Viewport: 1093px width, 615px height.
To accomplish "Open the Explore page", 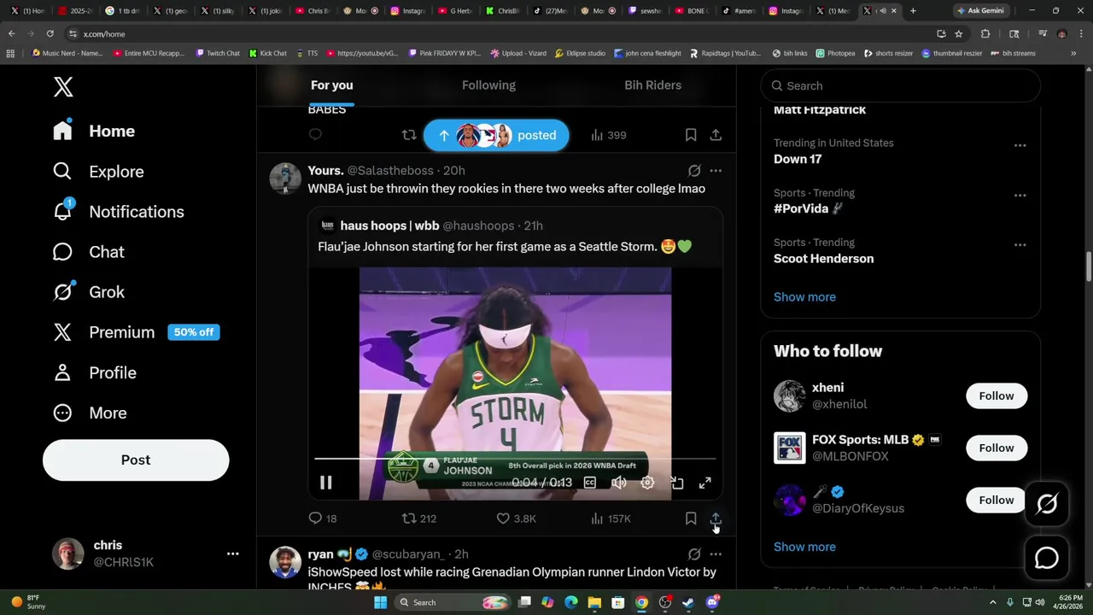I will coord(98,171).
